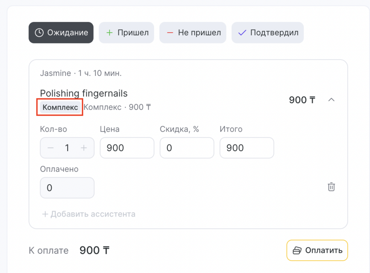Set status to Подтвердил
Image resolution: width=370 pixels, height=273 pixels.
pos(267,33)
